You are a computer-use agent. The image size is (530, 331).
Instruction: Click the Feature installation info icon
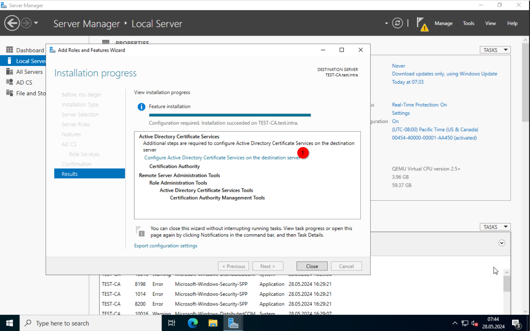(141, 107)
